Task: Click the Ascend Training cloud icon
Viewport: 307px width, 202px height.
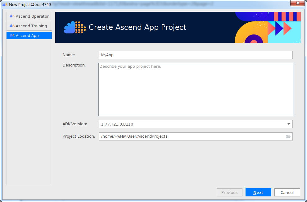Action: tap(12, 26)
